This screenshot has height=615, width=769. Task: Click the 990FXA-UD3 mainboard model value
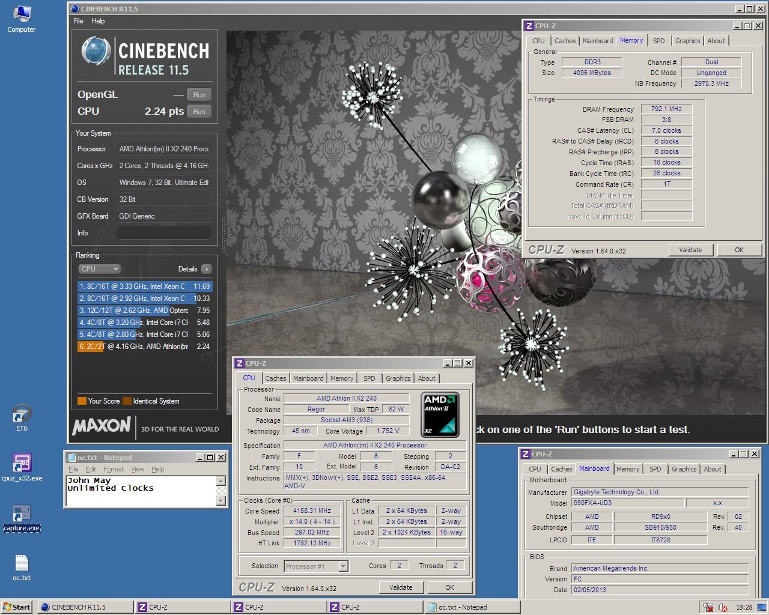[627, 503]
